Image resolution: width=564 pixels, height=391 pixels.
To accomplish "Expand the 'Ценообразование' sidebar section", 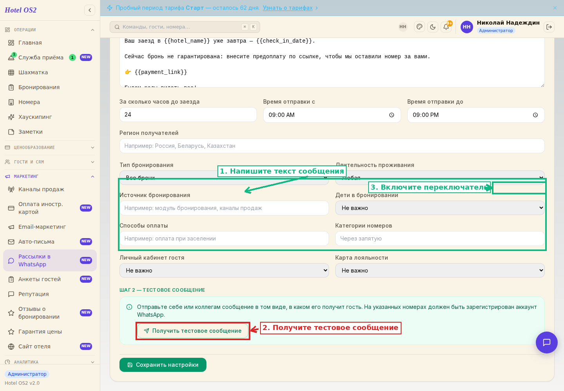I will tap(50, 147).
